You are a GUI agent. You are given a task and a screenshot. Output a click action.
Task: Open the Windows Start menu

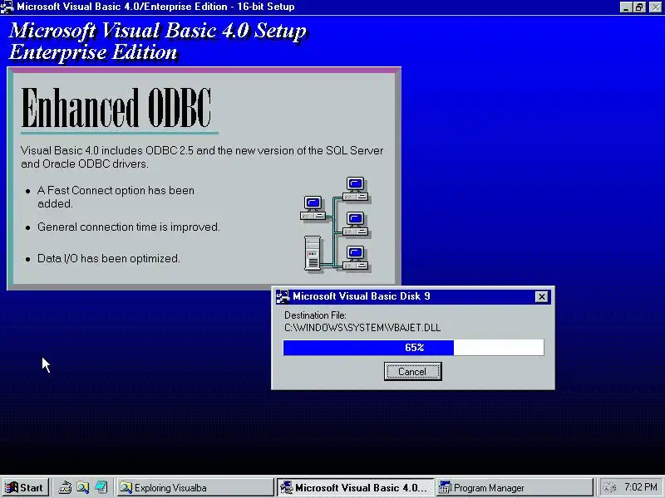[x=25, y=488]
